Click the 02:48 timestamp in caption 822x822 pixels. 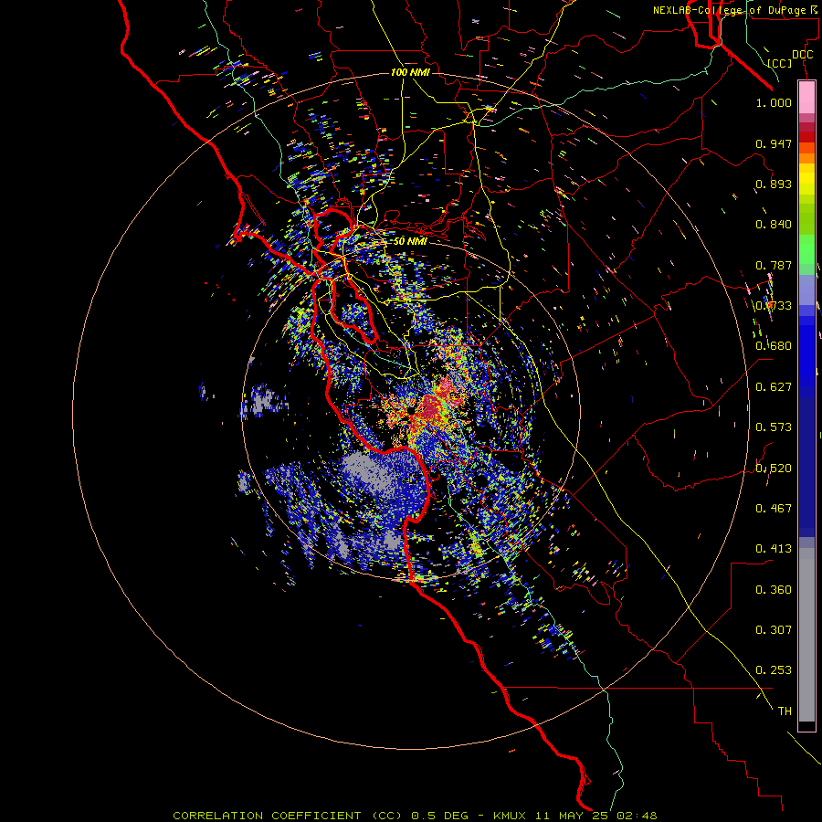coord(637,816)
